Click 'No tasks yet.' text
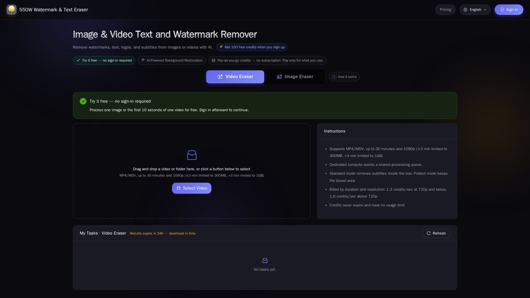This screenshot has height=298, width=530. pos(265,270)
